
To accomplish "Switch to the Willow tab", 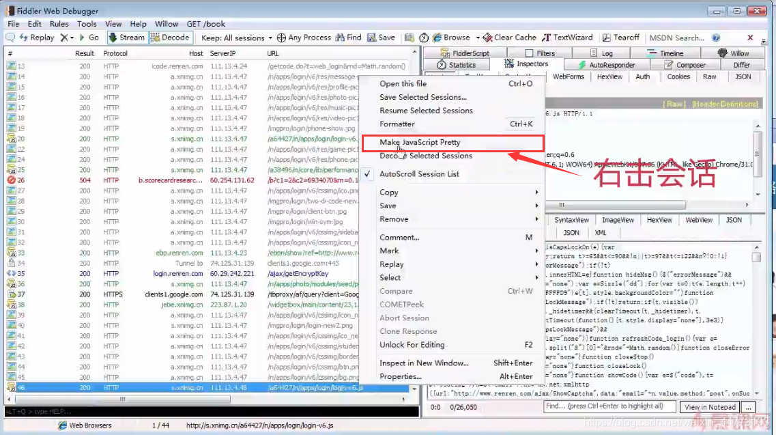I will (733, 53).
